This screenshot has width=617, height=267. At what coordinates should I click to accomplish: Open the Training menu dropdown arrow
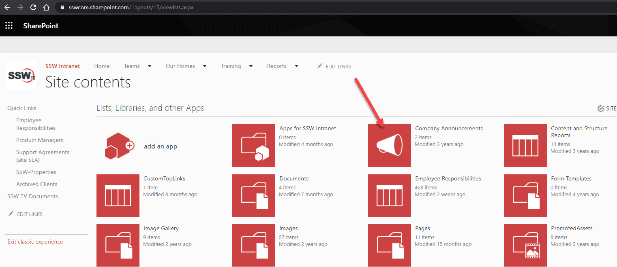tap(251, 66)
